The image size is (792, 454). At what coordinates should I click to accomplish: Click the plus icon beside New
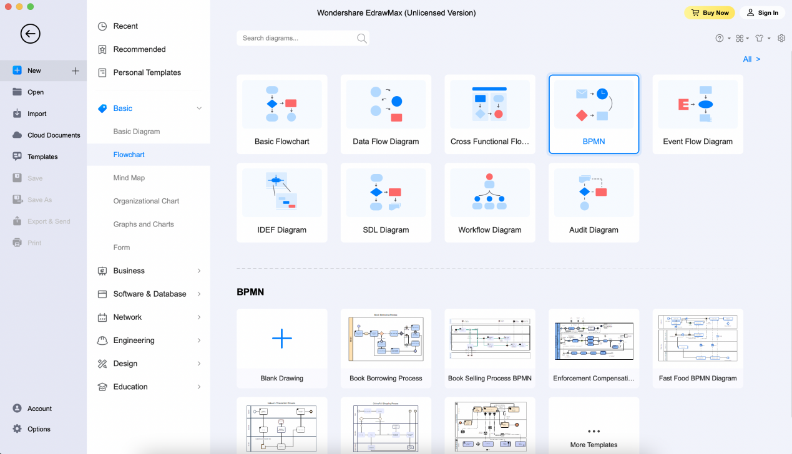pyautogui.click(x=75, y=70)
